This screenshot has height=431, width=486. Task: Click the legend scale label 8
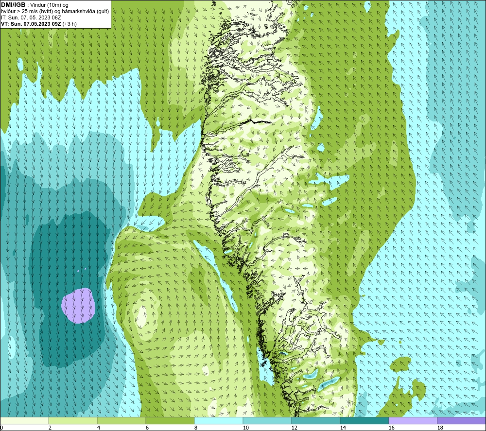(196, 428)
